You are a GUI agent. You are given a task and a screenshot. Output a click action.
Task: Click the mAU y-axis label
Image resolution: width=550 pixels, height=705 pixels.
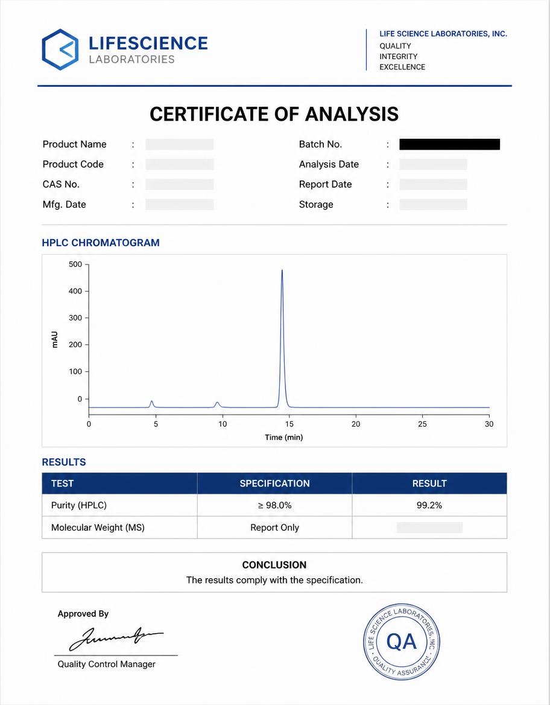(54, 340)
